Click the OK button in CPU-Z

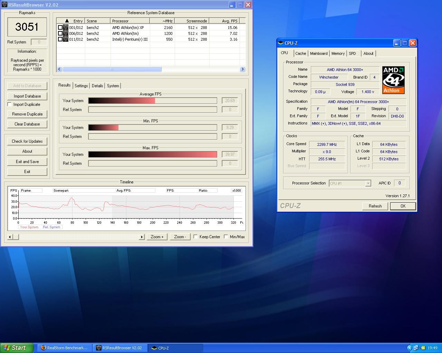[x=403, y=206]
